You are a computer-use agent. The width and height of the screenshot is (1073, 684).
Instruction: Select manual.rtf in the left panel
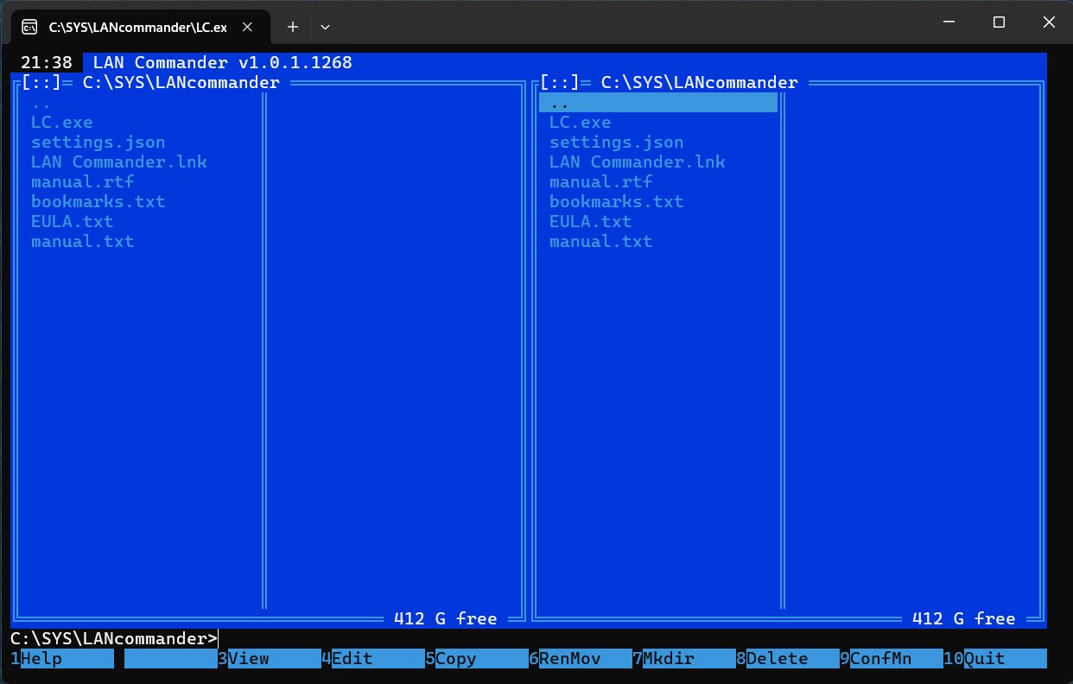[83, 182]
